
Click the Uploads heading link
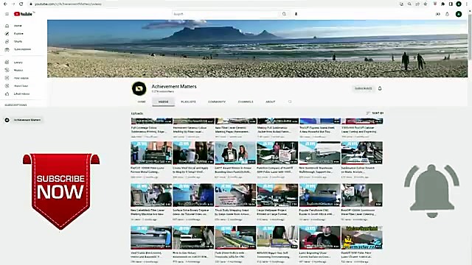(x=137, y=113)
